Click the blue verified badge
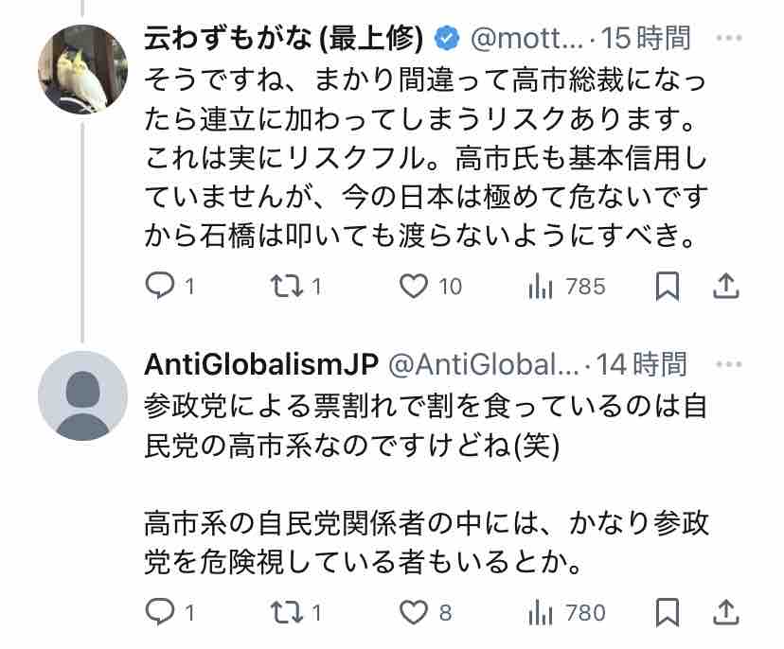 click(446, 39)
